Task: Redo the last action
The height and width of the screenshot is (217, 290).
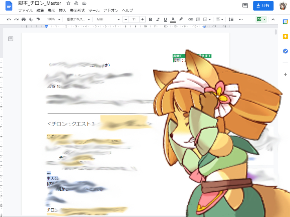Action: pos(16,19)
